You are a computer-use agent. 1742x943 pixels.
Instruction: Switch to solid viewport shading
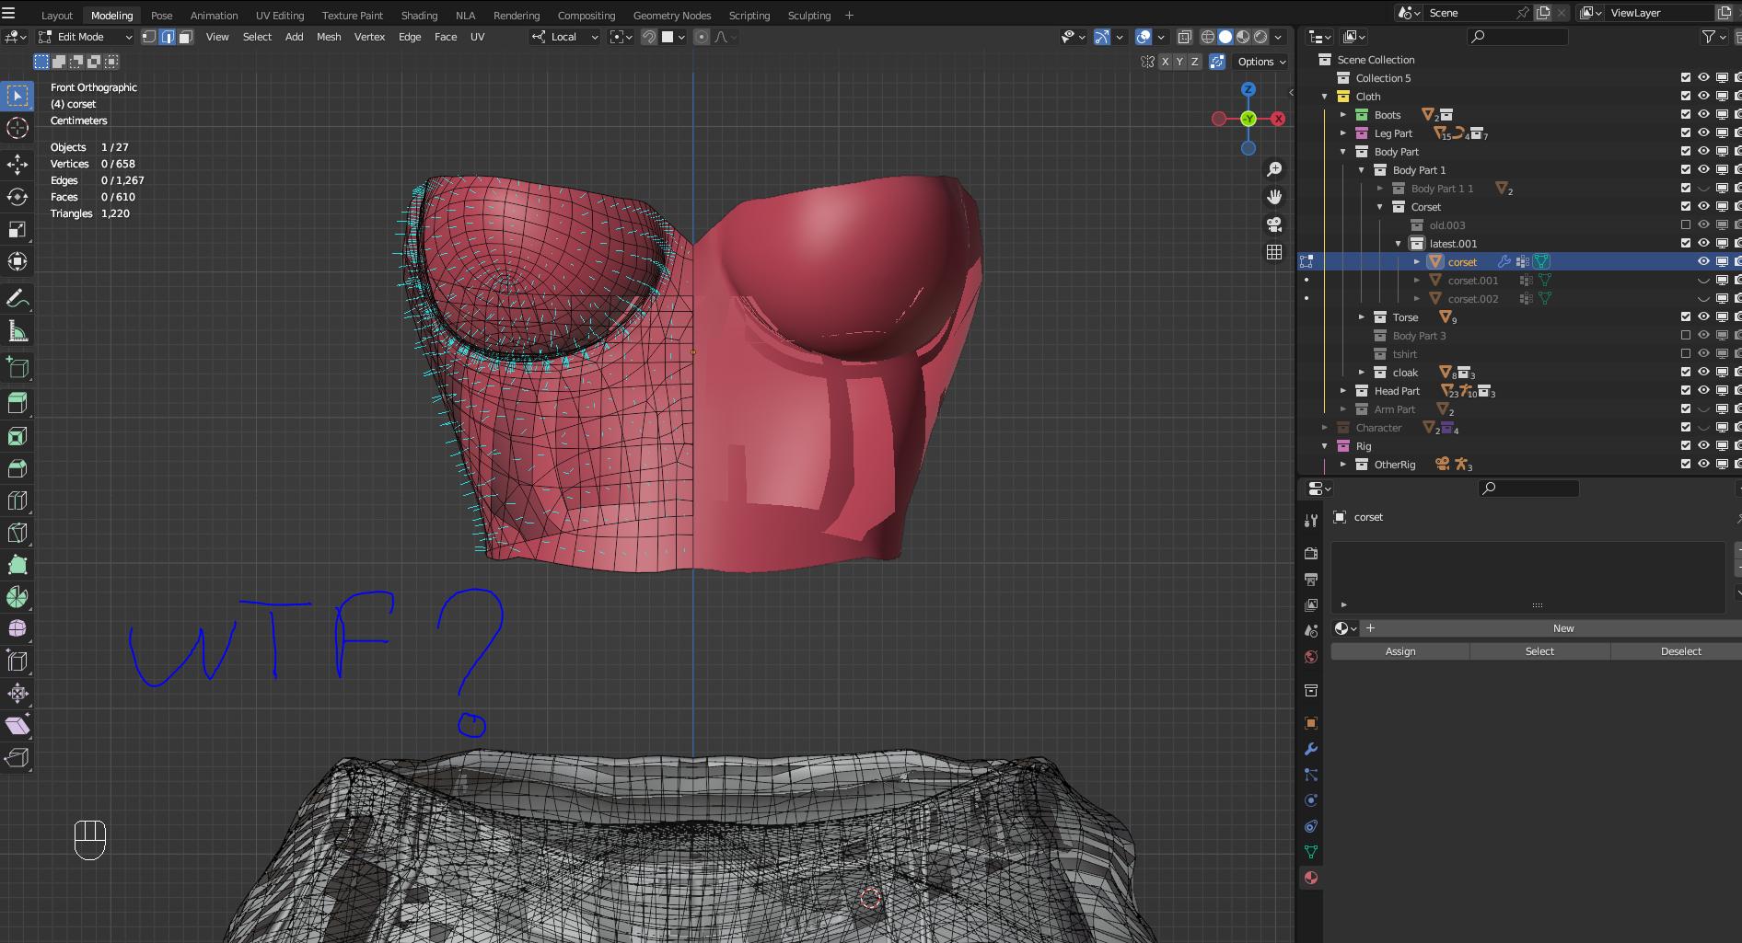(1225, 37)
